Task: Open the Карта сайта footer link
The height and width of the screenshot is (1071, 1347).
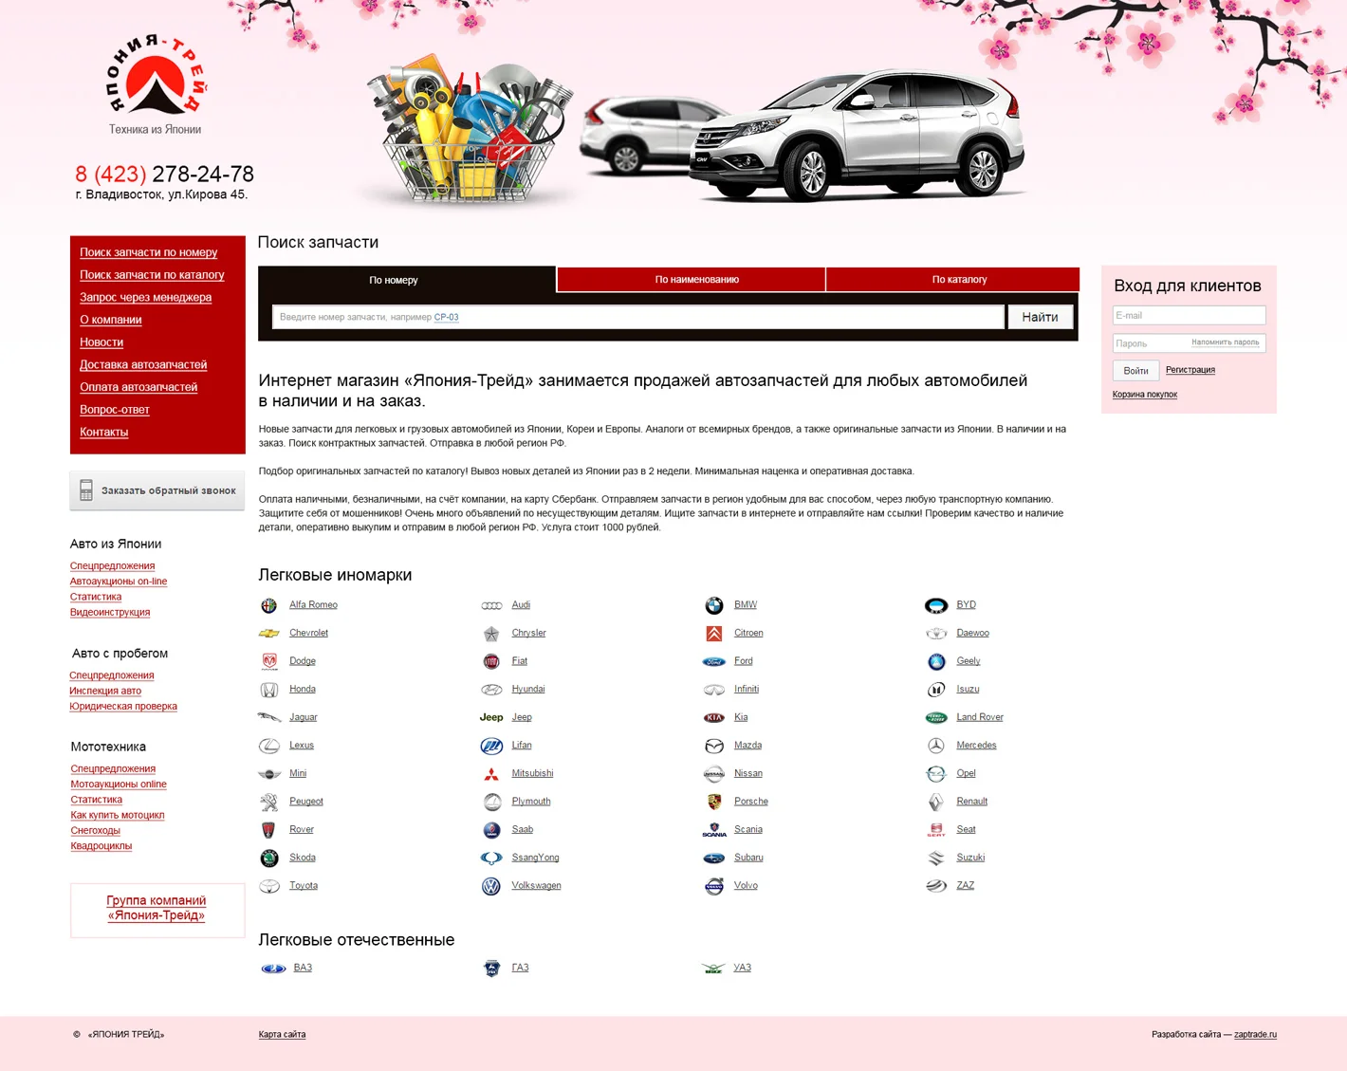Action: 282,1035
